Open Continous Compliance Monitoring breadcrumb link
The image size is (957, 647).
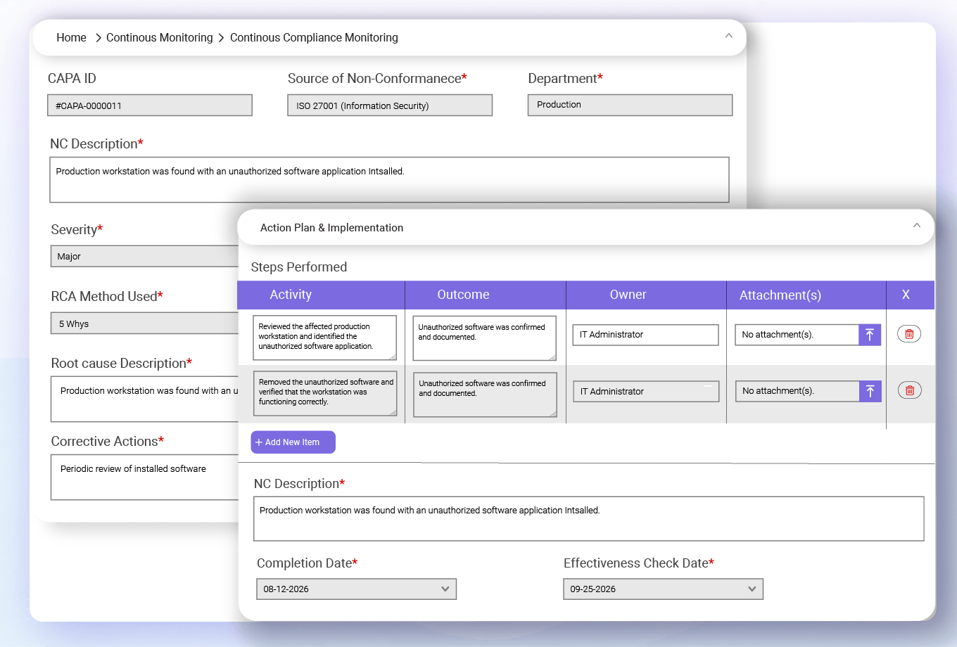pyautogui.click(x=314, y=37)
